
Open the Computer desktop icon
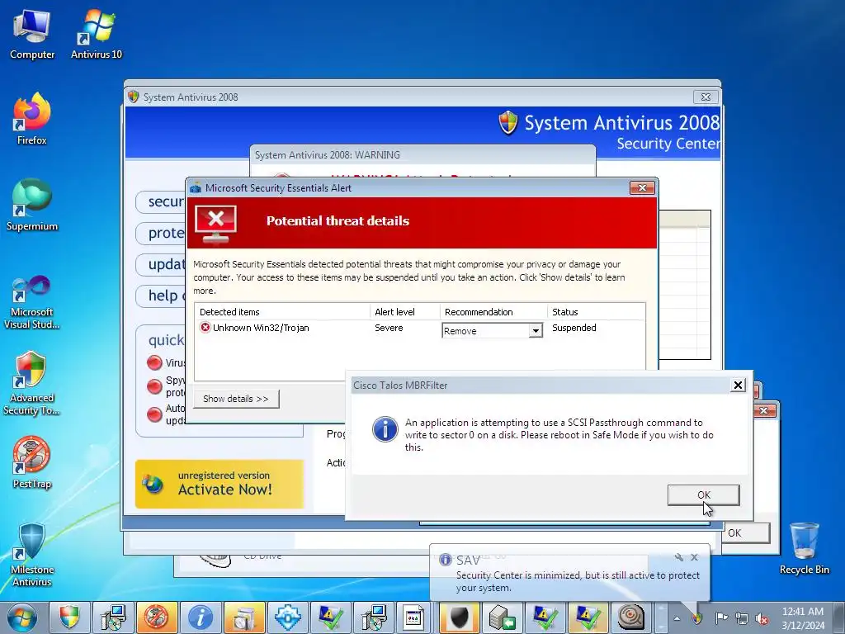tap(32, 35)
